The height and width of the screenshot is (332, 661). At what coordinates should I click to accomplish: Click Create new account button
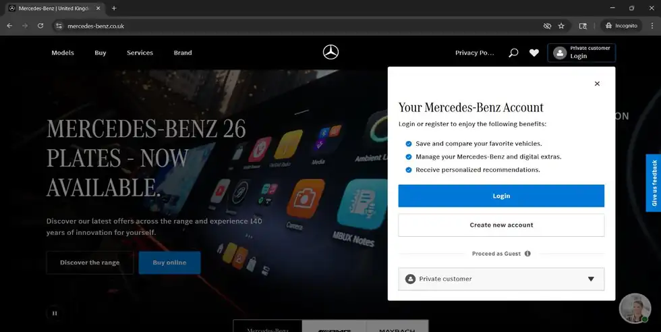pos(501,225)
